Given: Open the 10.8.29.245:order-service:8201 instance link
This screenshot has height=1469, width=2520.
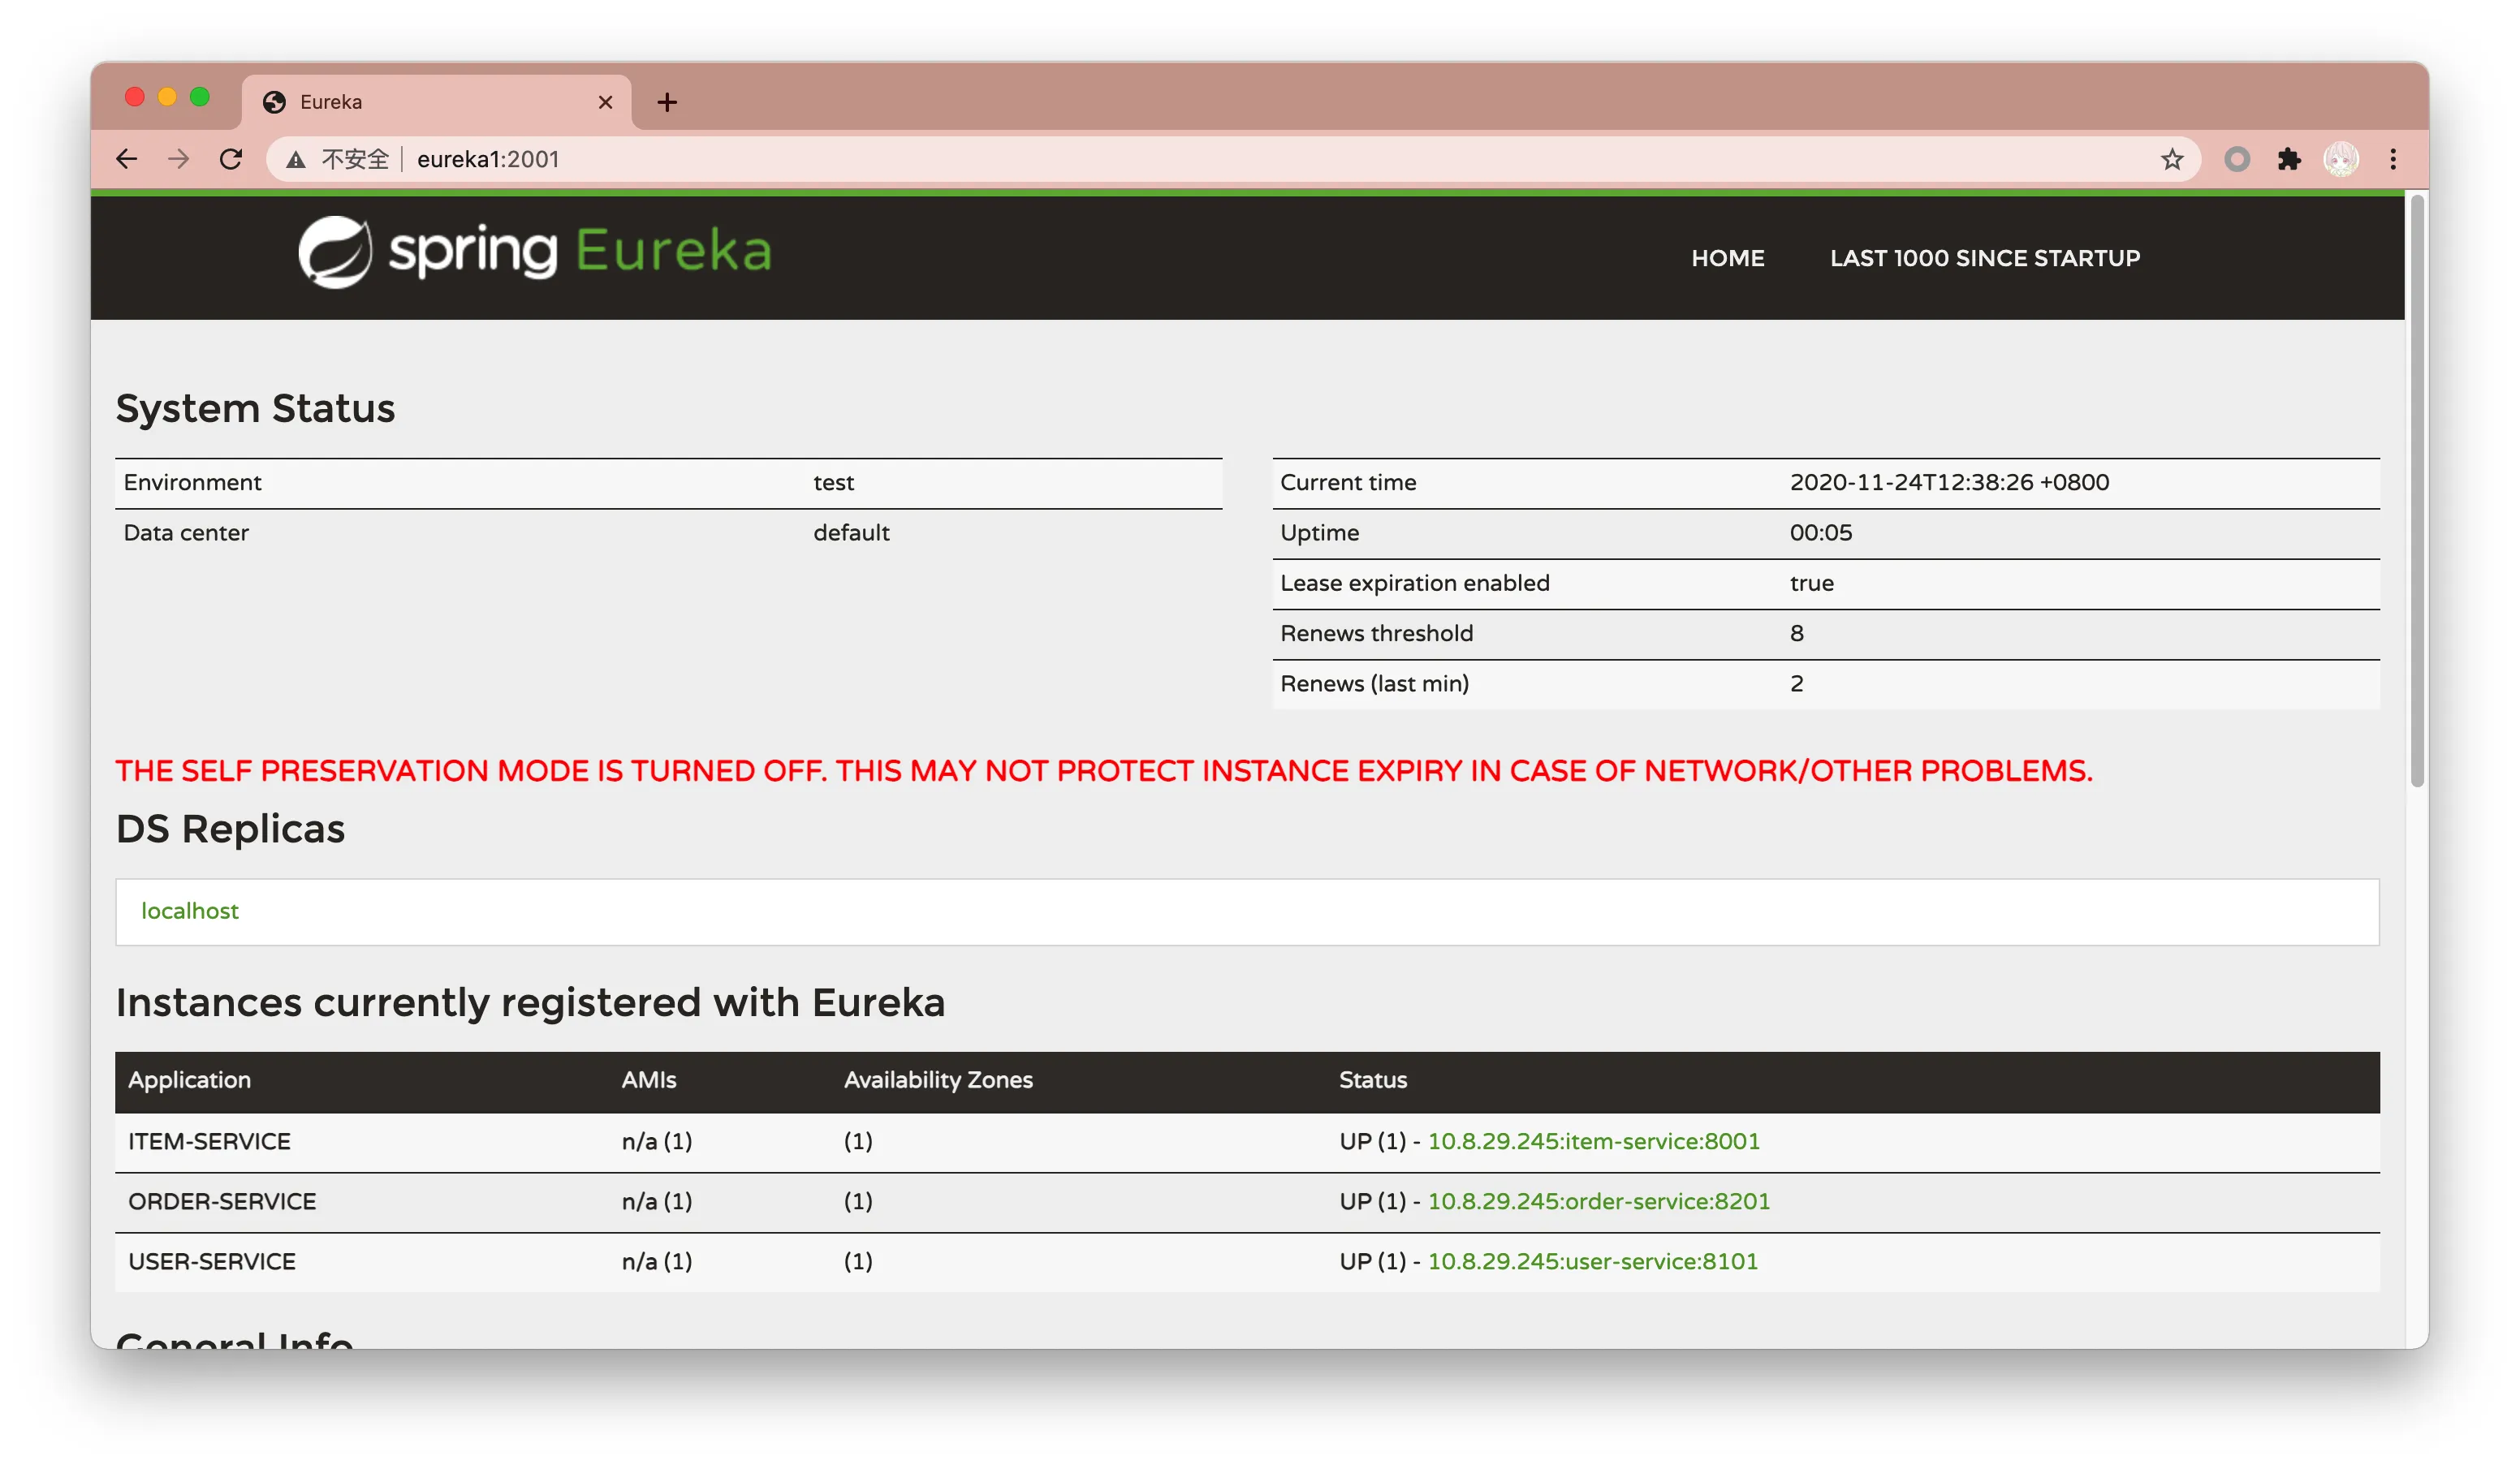Looking at the screenshot, I should click(x=1598, y=1201).
